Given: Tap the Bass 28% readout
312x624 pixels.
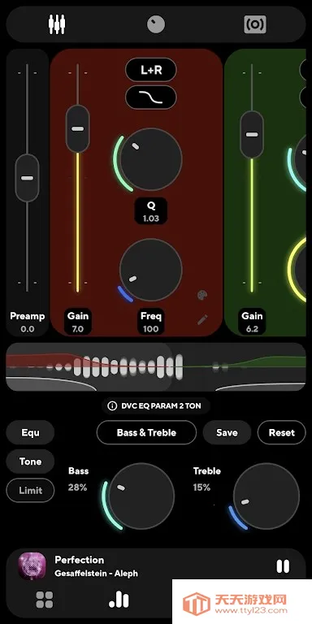Looking at the screenshot, I should click(78, 487).
